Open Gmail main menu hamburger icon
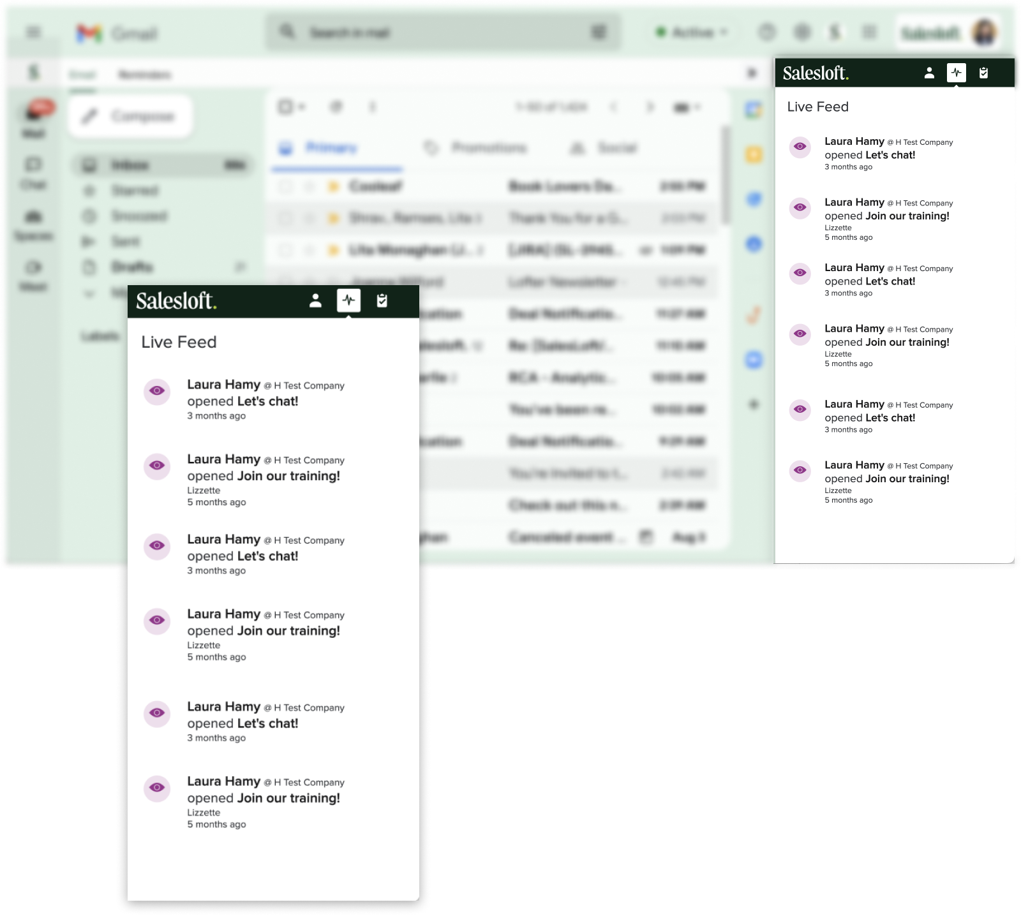 pyautogui.click(x=34, y=32)
